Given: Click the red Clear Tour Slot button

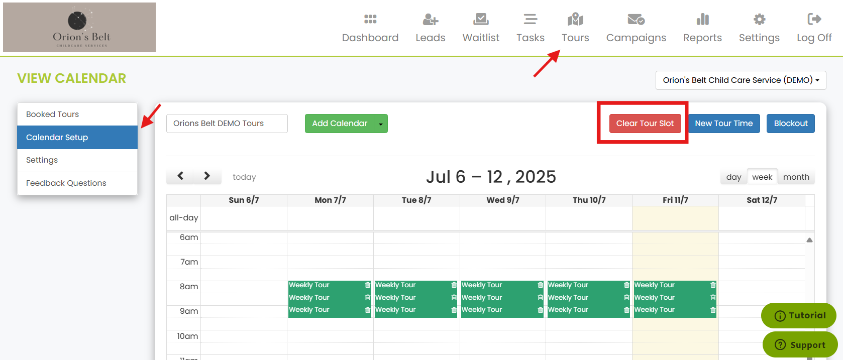Looking at the screenshot, I should pyautogui.click(x=645, y=124).
